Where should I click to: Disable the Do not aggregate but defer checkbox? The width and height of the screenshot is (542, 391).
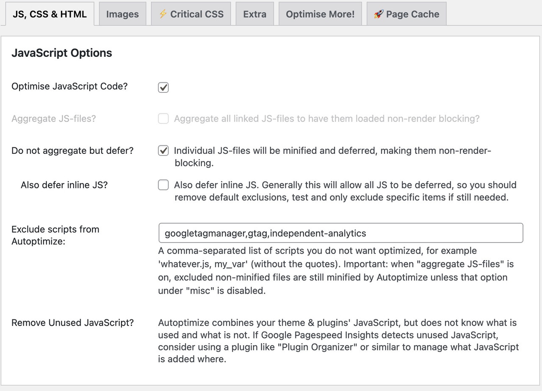click(x=163, y=150)
